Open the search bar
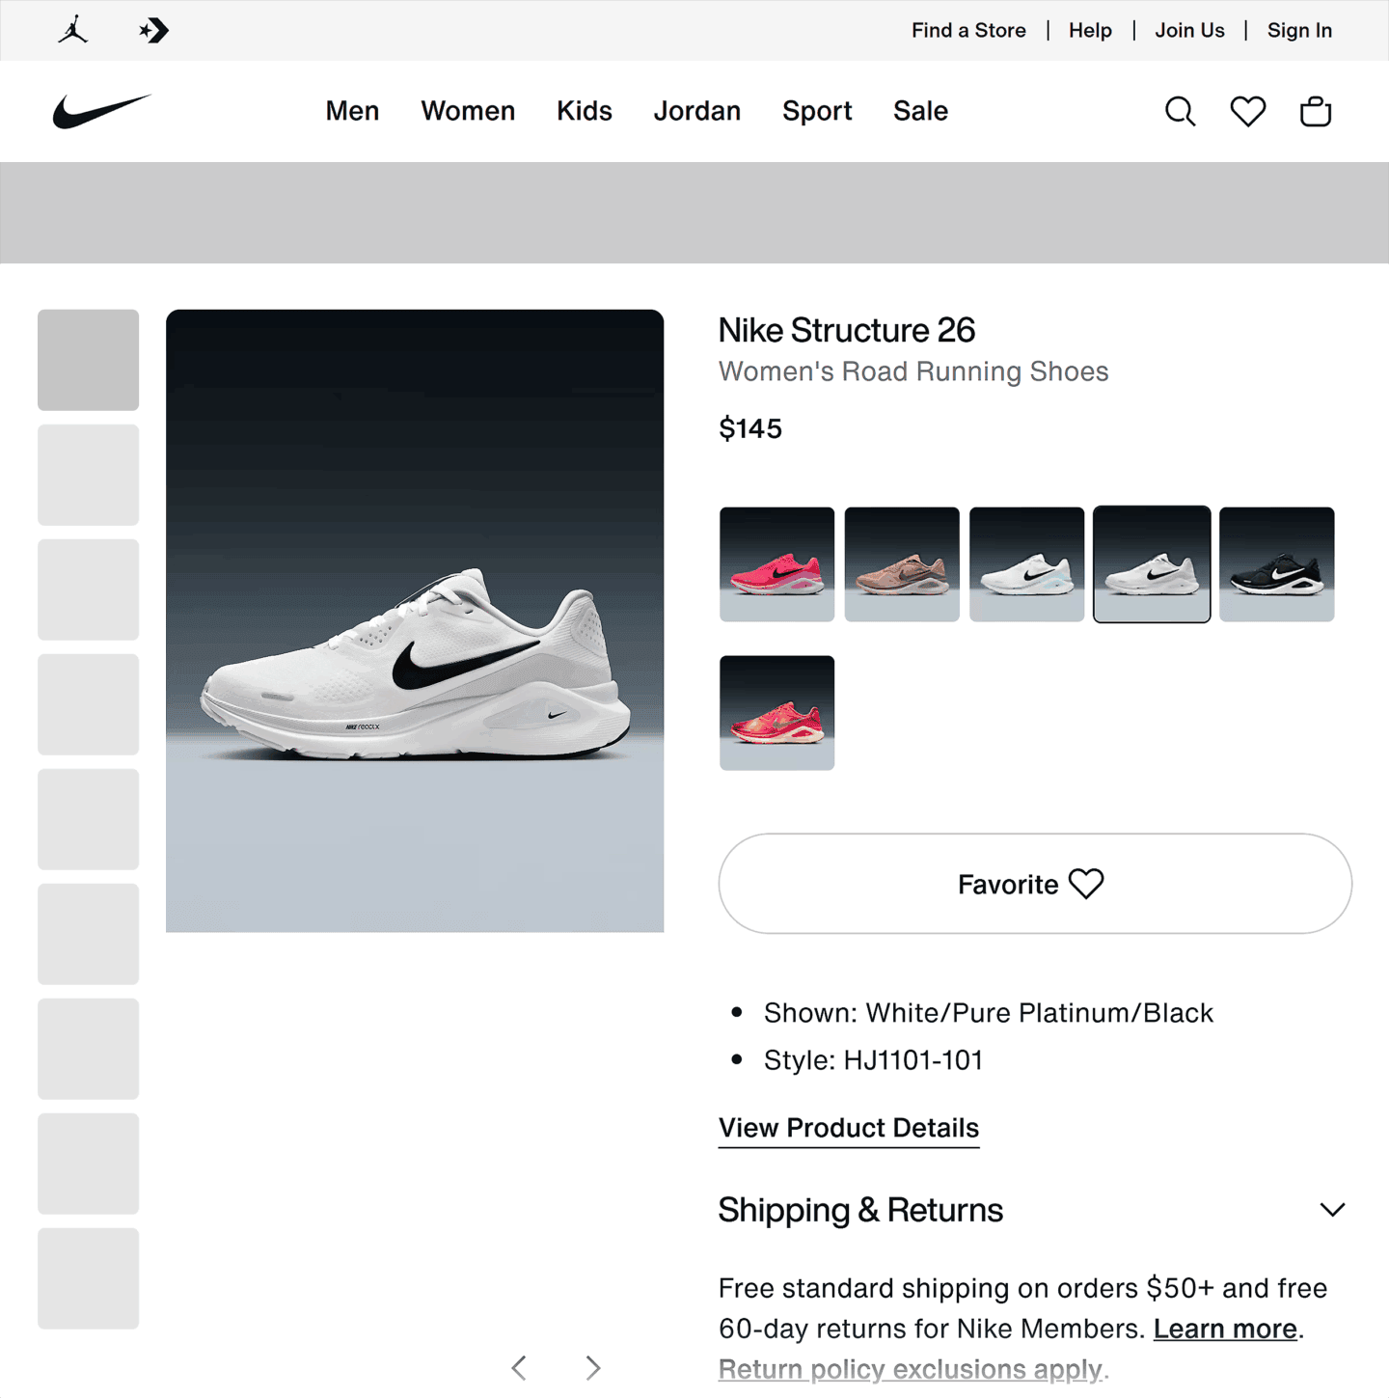The image size is (1389, 1398). pyautogui.click(x=1180, y=111)
